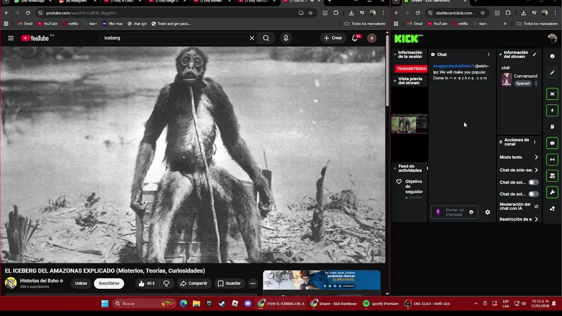Click the TRANSMITIENDO status badge
562x316 pixels.
coord(411,69)
